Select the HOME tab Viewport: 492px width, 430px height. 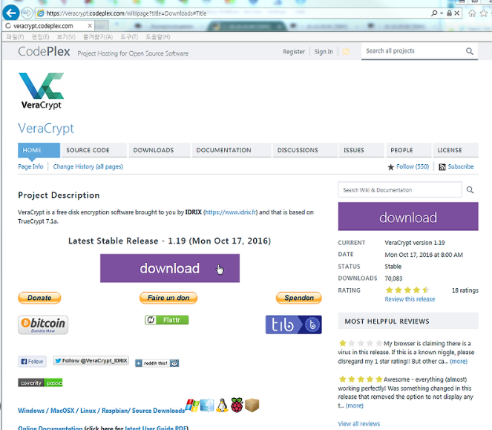click(x=39, y=150)
